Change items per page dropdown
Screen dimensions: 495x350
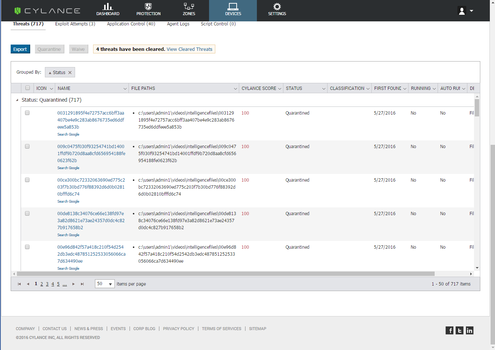click(105, 284)
